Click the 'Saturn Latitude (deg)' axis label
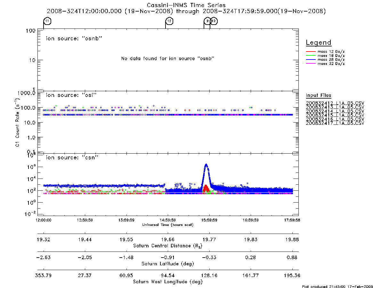This screenshot has height=288, width=373. pos(168,264)
